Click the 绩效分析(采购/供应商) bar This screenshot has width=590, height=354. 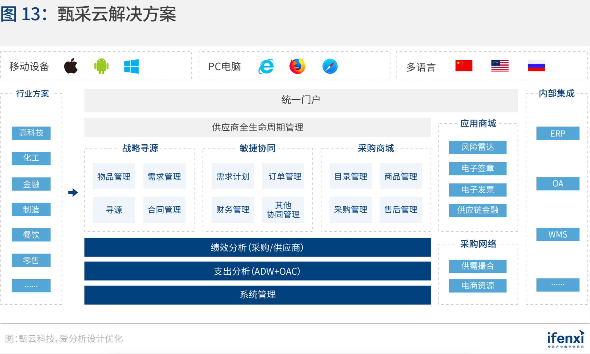258,247
